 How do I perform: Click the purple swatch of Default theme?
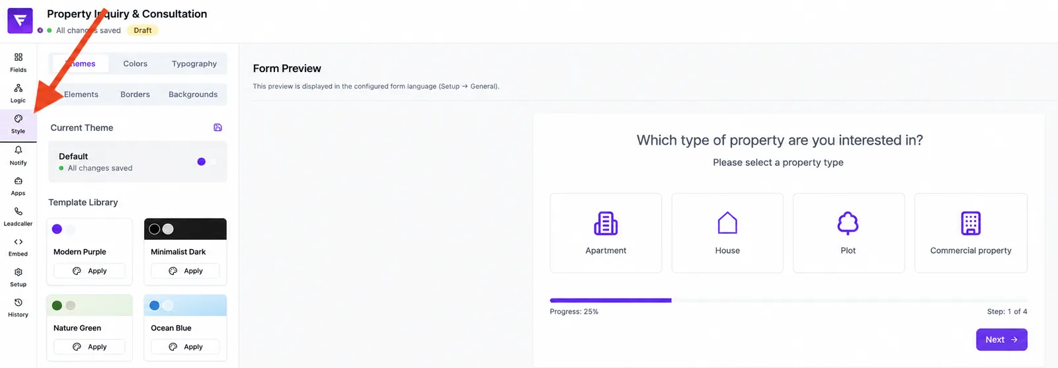pos(202,162)
